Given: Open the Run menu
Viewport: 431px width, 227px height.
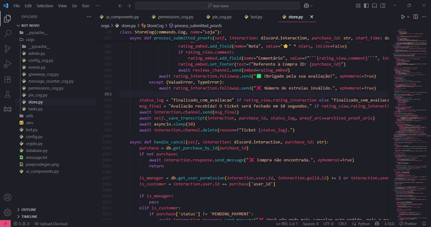Looking at the screenshot, I should pos(86,6).
